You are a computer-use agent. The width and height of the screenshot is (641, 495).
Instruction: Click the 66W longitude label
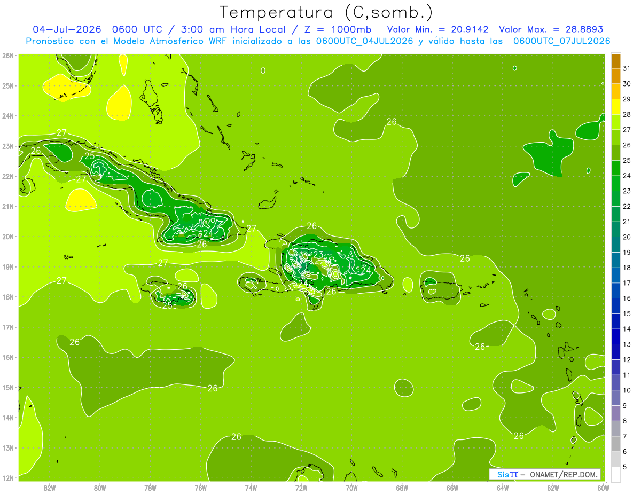[452, 488]
